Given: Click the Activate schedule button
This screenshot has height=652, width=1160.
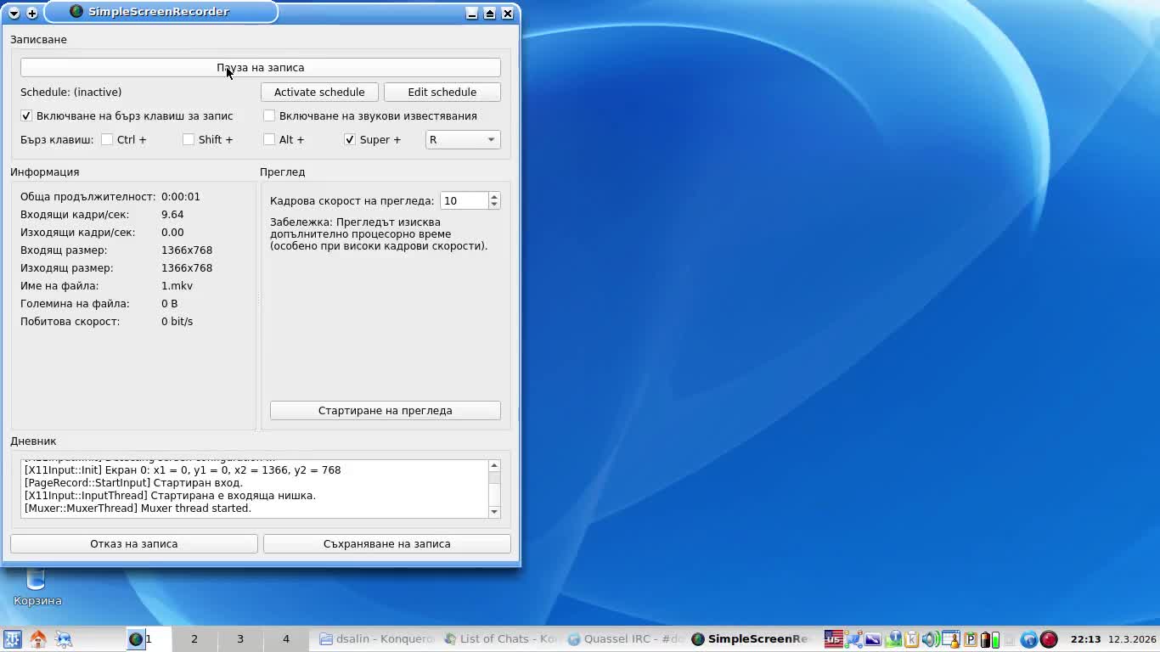Looking at the screenshot, I should point(319,92).
